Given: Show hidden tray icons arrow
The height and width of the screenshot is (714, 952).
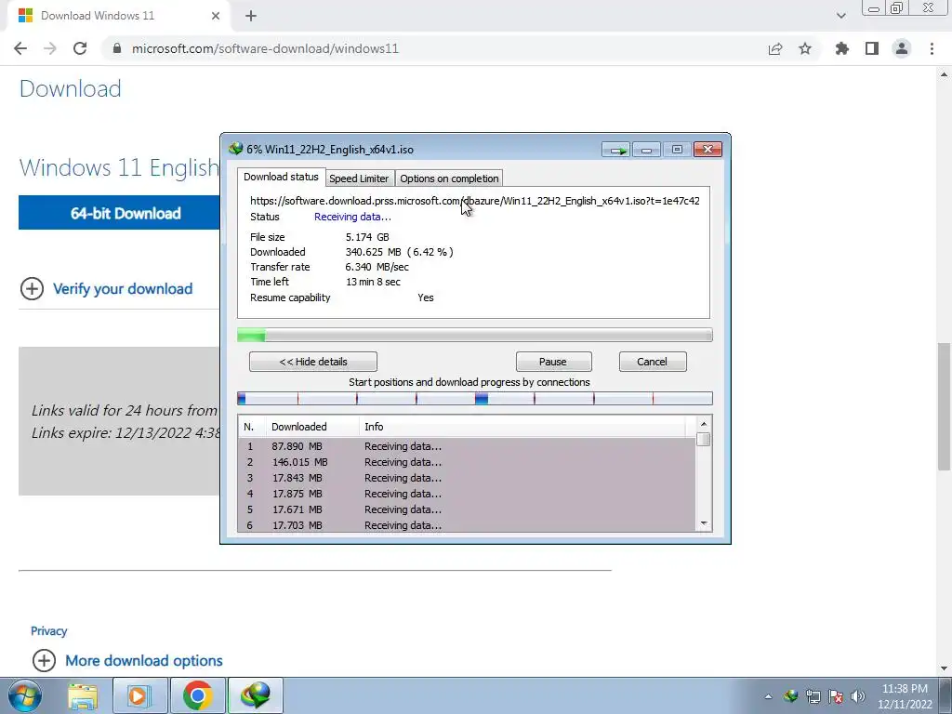Looking at the screenshot, I should [x=768, y=696].
